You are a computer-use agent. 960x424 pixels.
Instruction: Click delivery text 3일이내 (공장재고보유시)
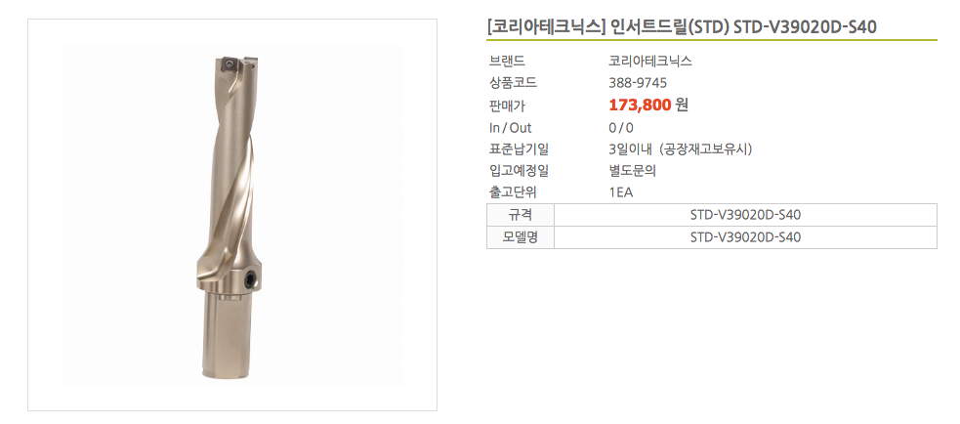tap(680, 149)
